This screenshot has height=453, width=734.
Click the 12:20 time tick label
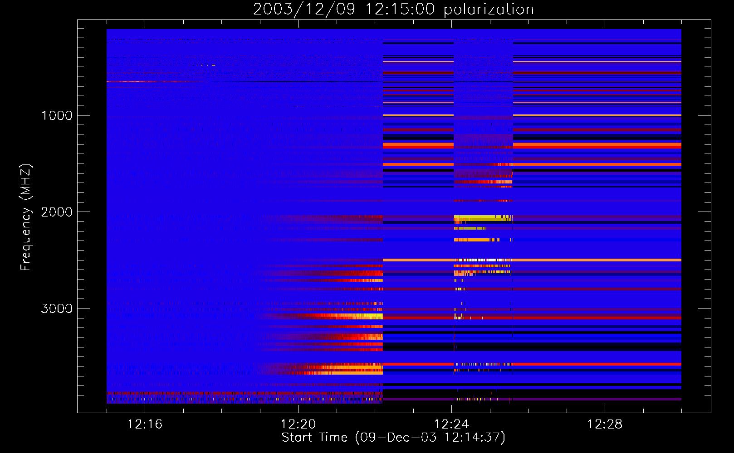point(298,424)
